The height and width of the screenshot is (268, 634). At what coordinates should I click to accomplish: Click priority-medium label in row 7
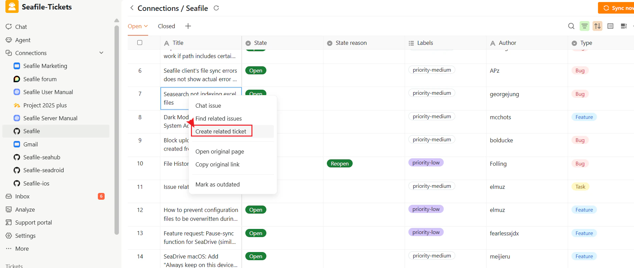[x=432, y=93]
